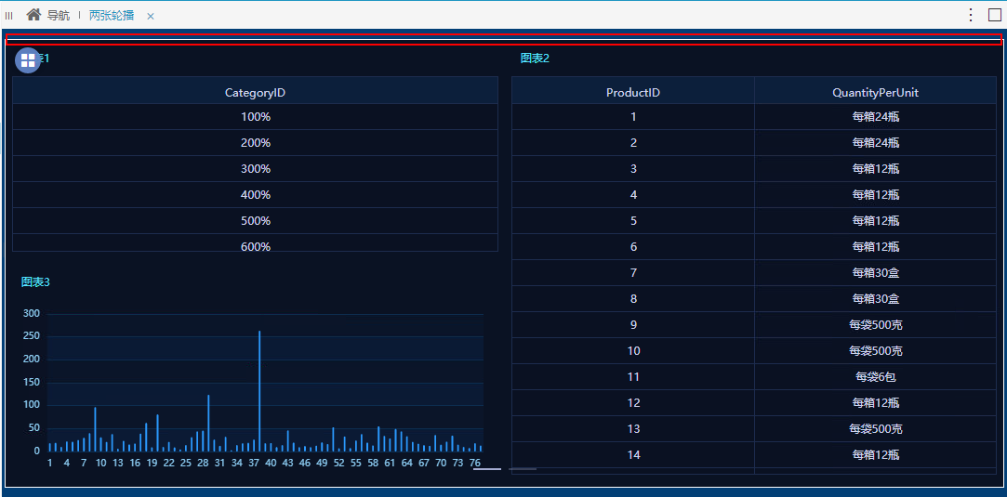Select ProductID cell 4
1007x497 pixels.
633,195
